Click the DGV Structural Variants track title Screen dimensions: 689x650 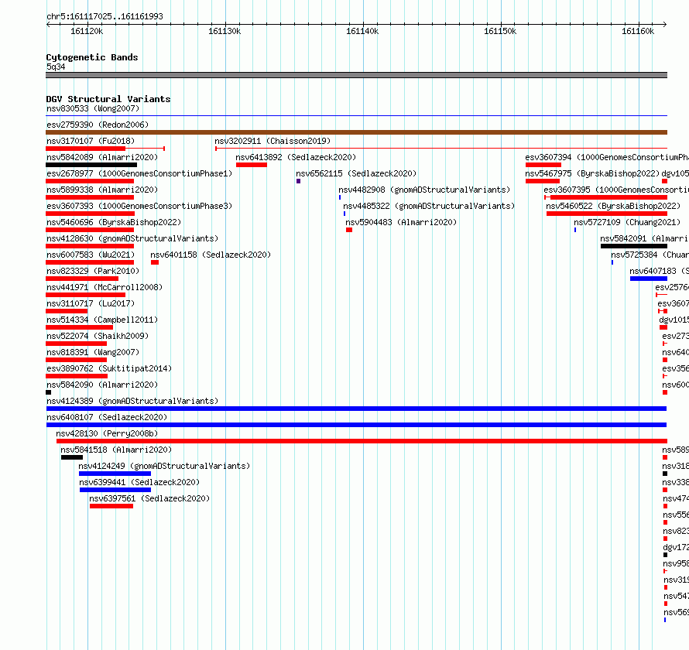[108, 99]
